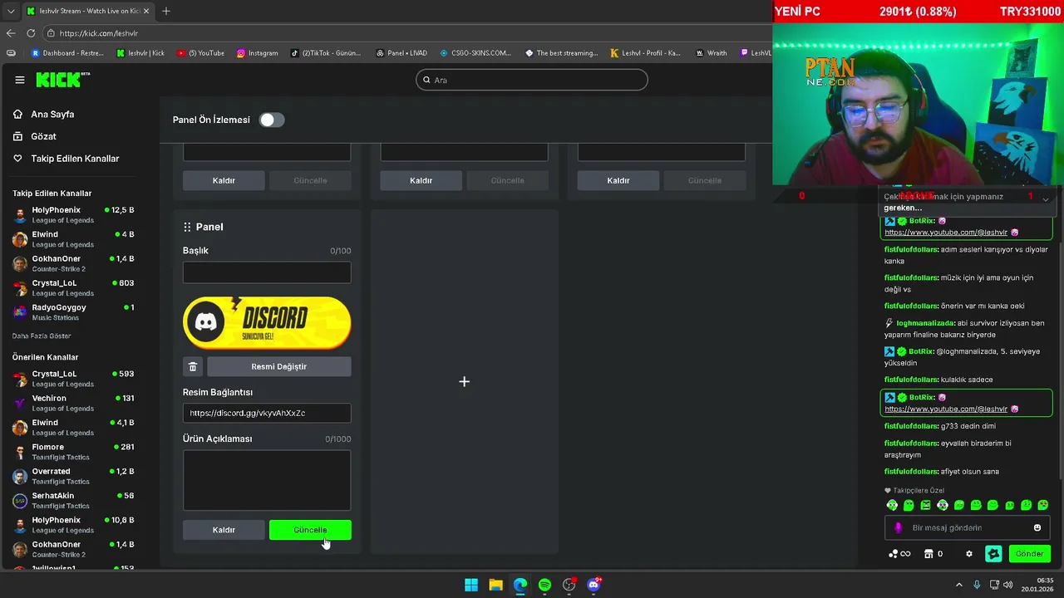Open the Ana Sayfa sidebar link
This screenshot has width=1064, height=598.
(x=52, y=115)
